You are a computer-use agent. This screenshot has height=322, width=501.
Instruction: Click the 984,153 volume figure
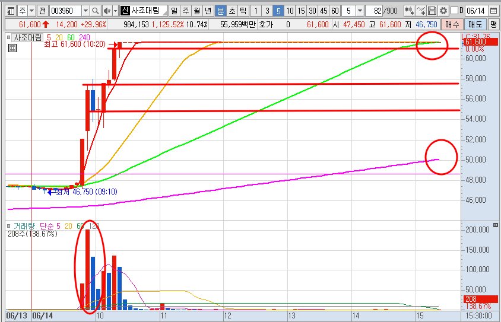point(136,24)
